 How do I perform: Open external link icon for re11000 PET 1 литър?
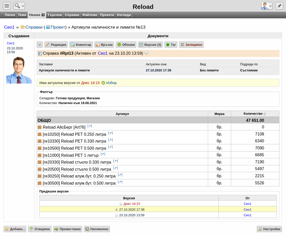tap(103, 154)
